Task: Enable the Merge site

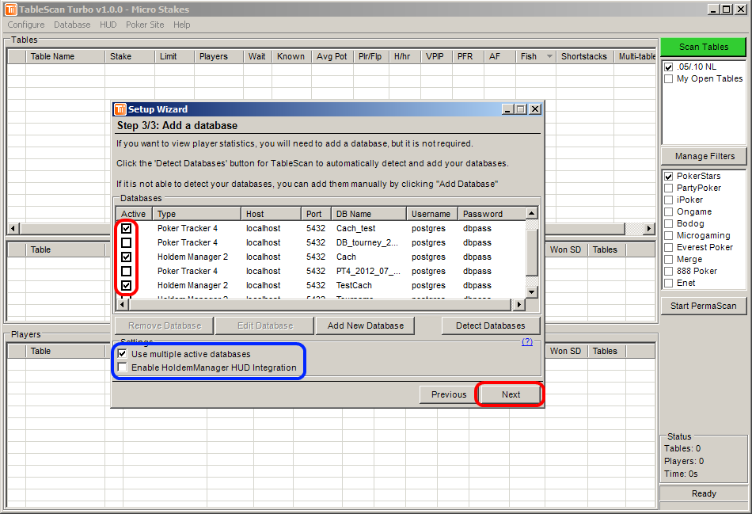Action: pos(669,259)
